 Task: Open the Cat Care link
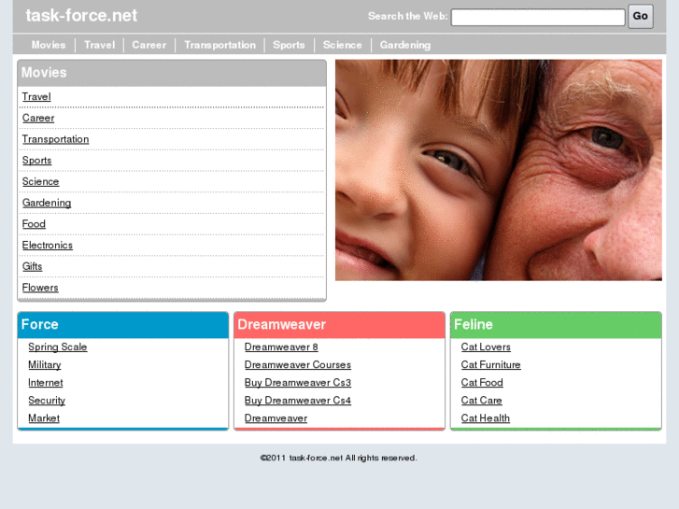(482, 401)
